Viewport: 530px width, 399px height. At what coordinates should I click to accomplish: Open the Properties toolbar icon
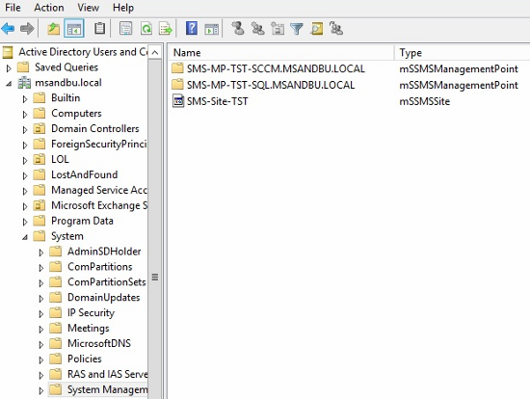click(x=125, y=29)
